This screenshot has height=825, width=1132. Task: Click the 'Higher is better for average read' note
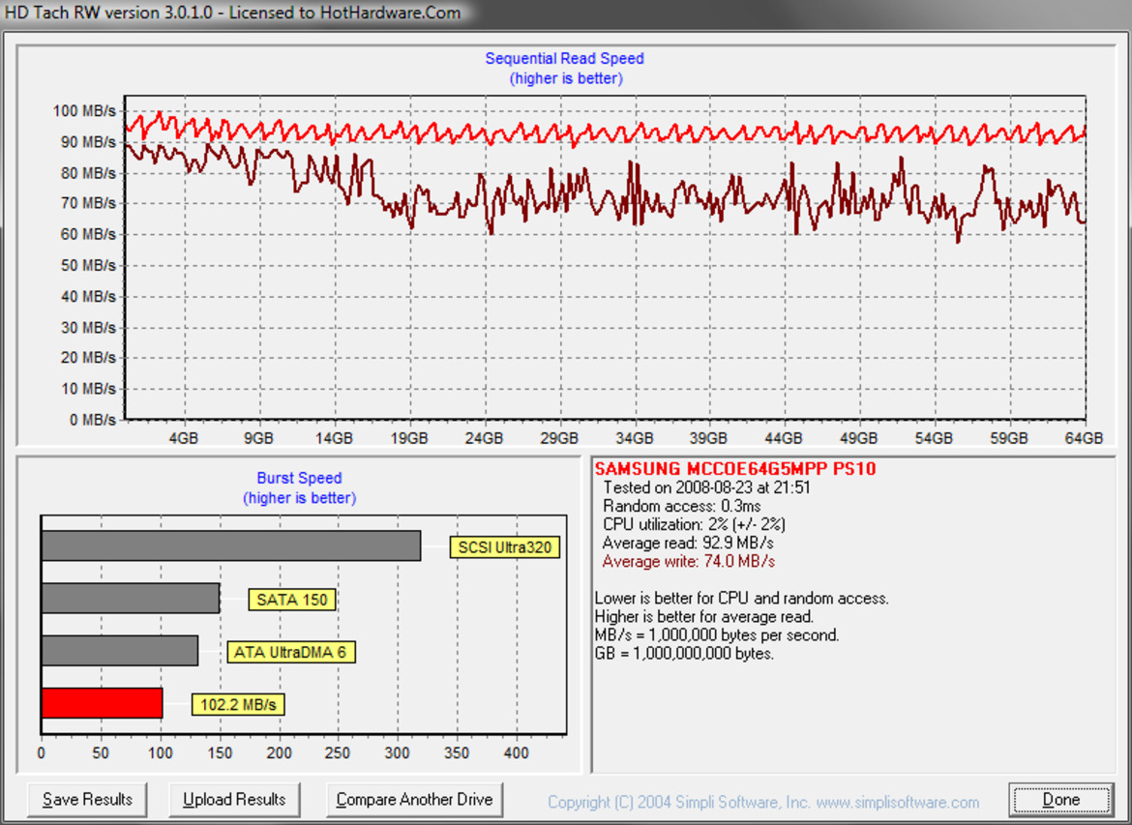pyautogui.click(x=704, y=616)
